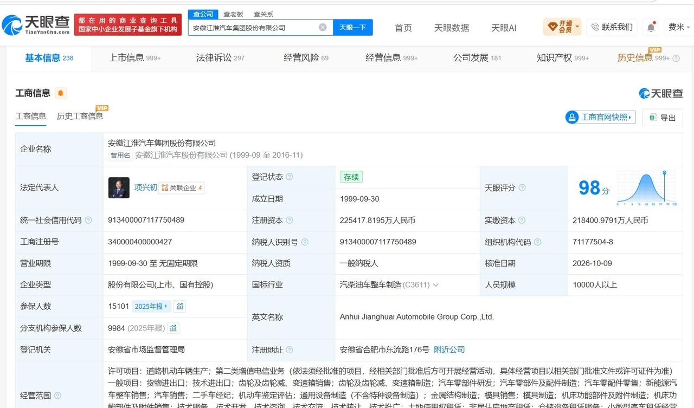Click help icon beside 组织机构代码
The width and height of the screenshot is (694, 408).
537,242
